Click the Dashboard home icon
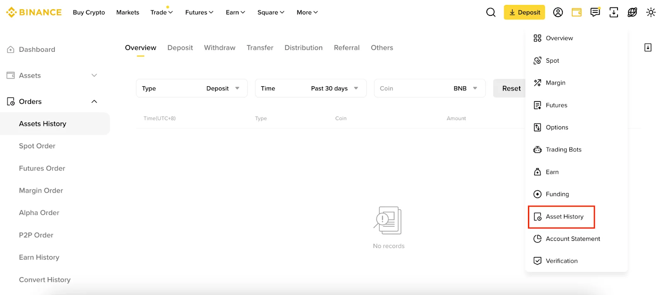664x295 pixels. pos(11,50)
